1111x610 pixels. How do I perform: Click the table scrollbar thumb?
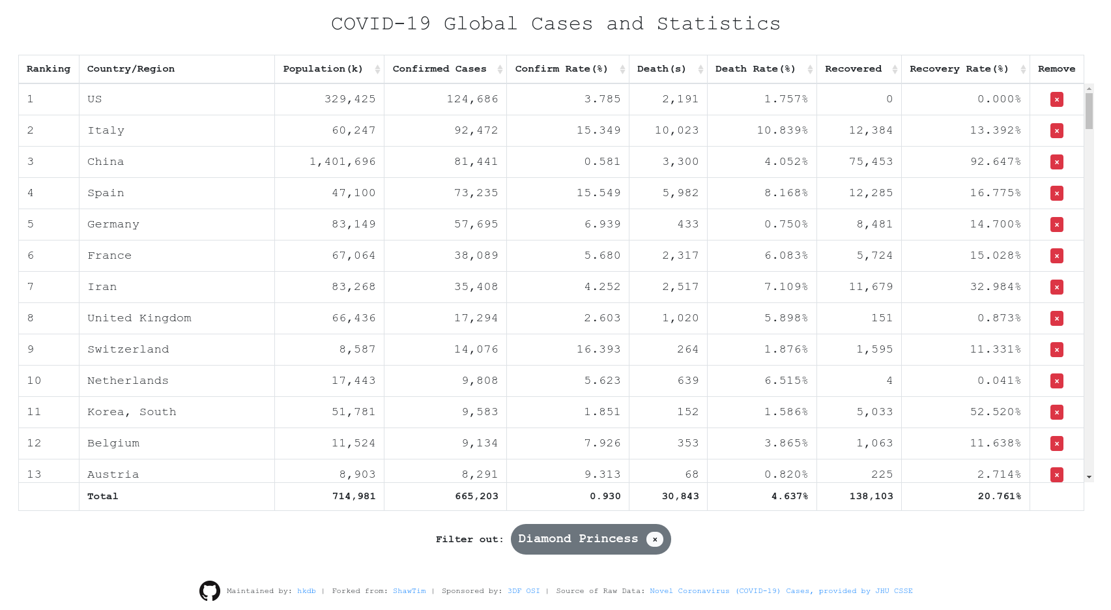1089,111
